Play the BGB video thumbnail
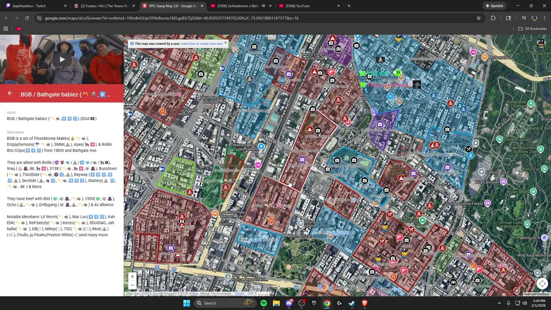Viewport: 551px width, 310px height. click(x=62, y=59)
